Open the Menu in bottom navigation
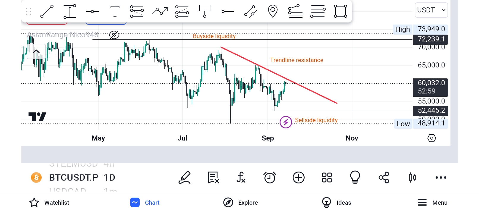The image size is (479, 213). click(433, 203)
